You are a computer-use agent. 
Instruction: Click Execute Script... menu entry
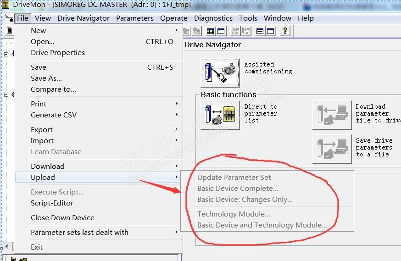point(99,192)
